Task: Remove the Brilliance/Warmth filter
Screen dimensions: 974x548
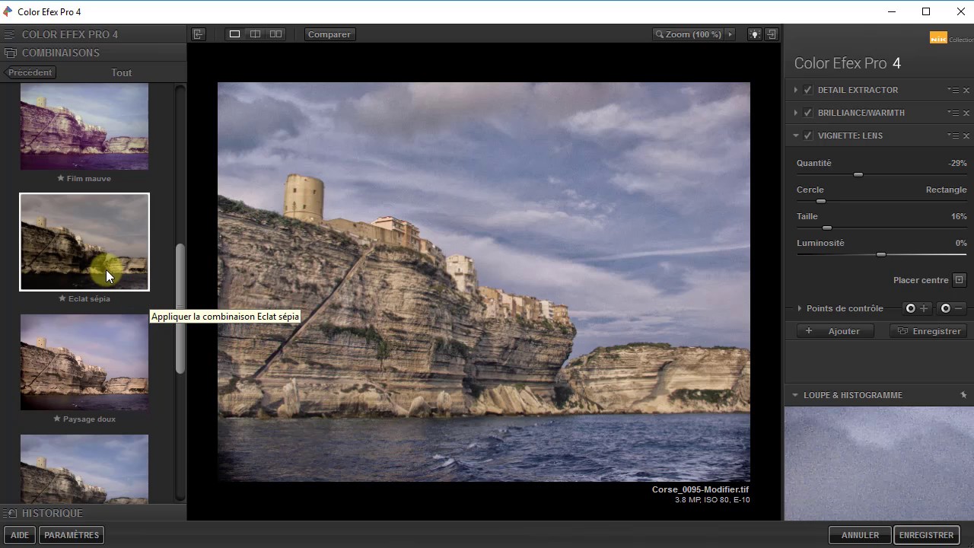Action: pyautogui.click(x=966, y=113)
